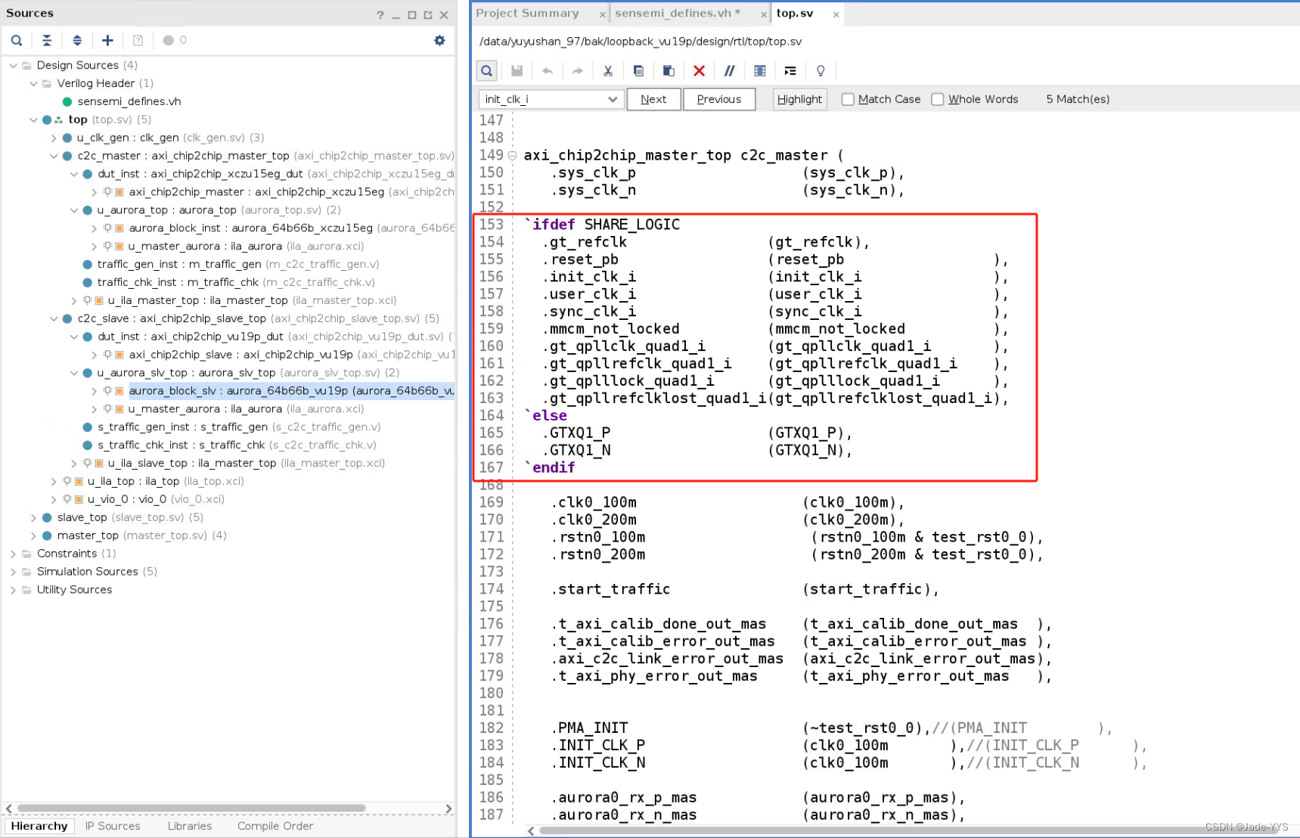The image size is (1300, 838).
Task: Collapse the ifdef block at line 149
Action: point(513,155)
